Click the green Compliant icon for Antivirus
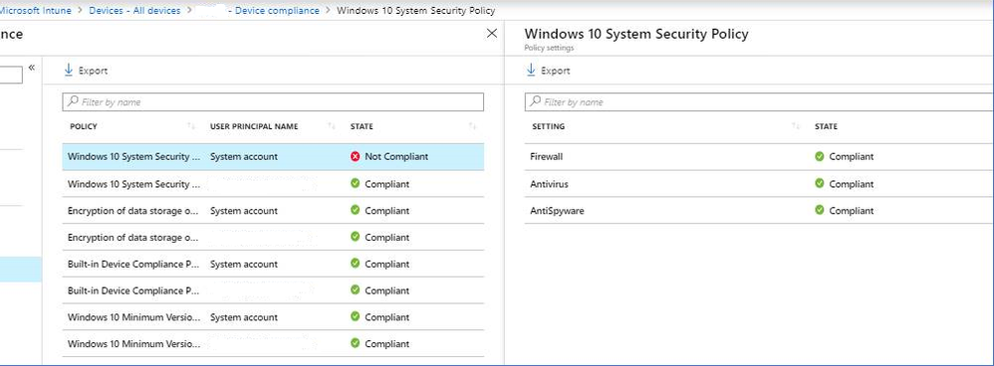Viewport: 994px width, 366px height. point(820,184)
